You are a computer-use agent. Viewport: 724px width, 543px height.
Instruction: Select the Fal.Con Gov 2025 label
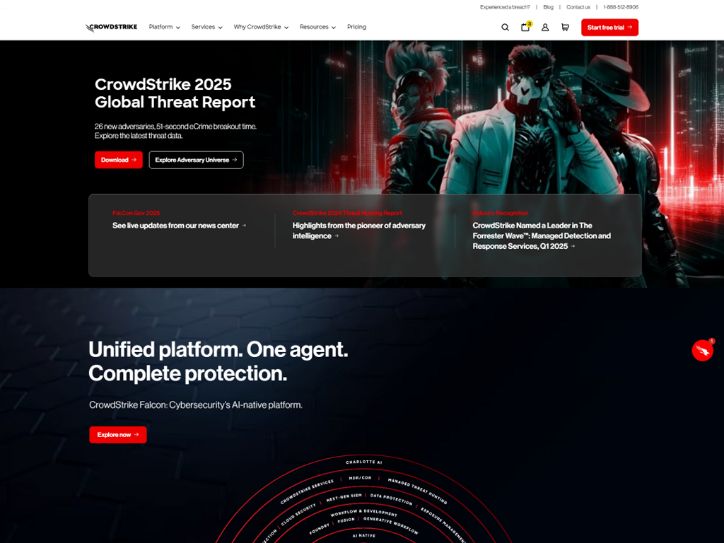coord(136,213)
